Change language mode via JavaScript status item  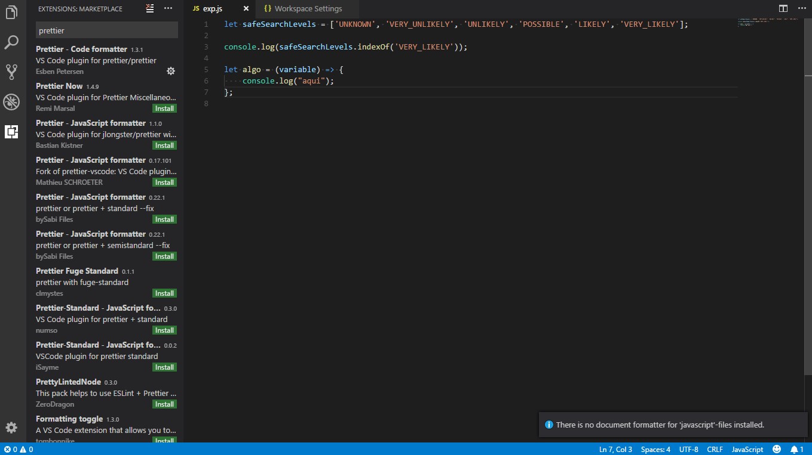[747, 449]
